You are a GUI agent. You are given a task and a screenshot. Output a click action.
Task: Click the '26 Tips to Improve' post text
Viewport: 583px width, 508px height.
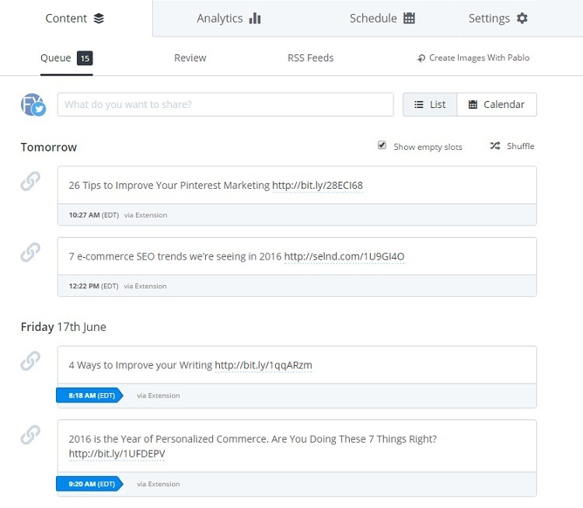(x=169, y=186)
